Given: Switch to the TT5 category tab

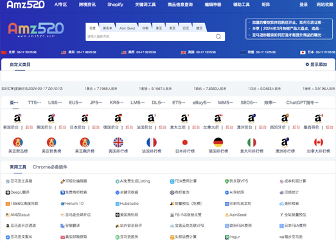Looking at the screenshot, I should [34, 103].
